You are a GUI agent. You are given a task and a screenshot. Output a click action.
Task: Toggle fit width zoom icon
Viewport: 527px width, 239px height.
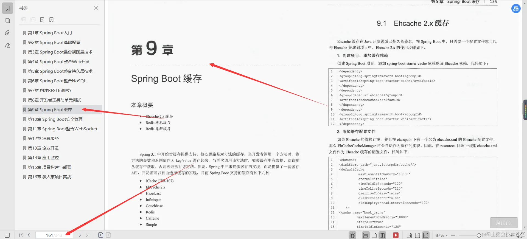(426, 235)
